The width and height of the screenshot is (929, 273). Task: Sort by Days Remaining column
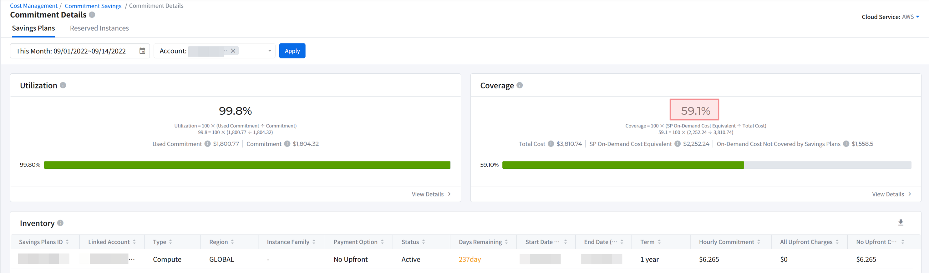(506, 242)
